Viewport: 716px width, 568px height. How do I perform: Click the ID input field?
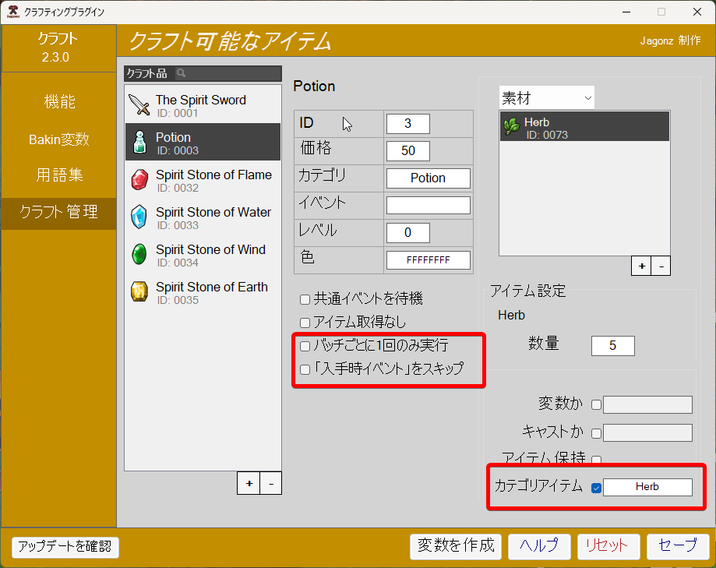[407, 123]
